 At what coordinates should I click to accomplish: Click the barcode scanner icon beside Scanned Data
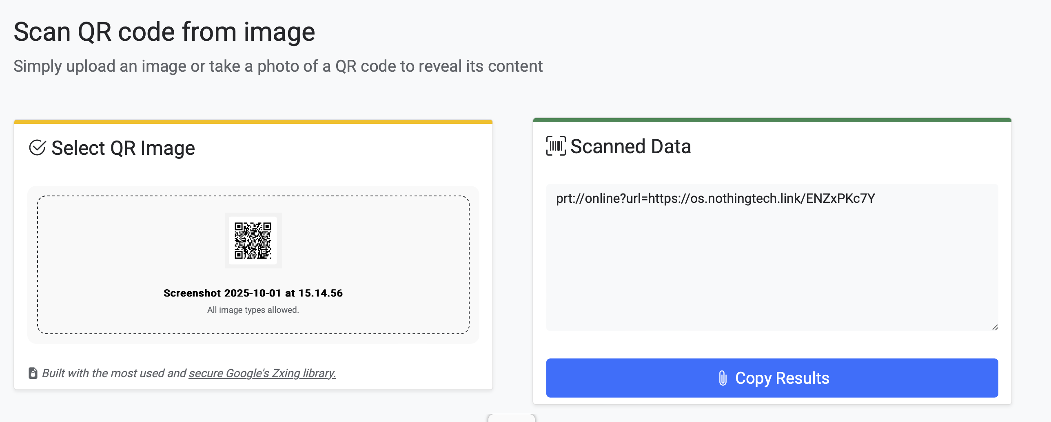point(556,146)
